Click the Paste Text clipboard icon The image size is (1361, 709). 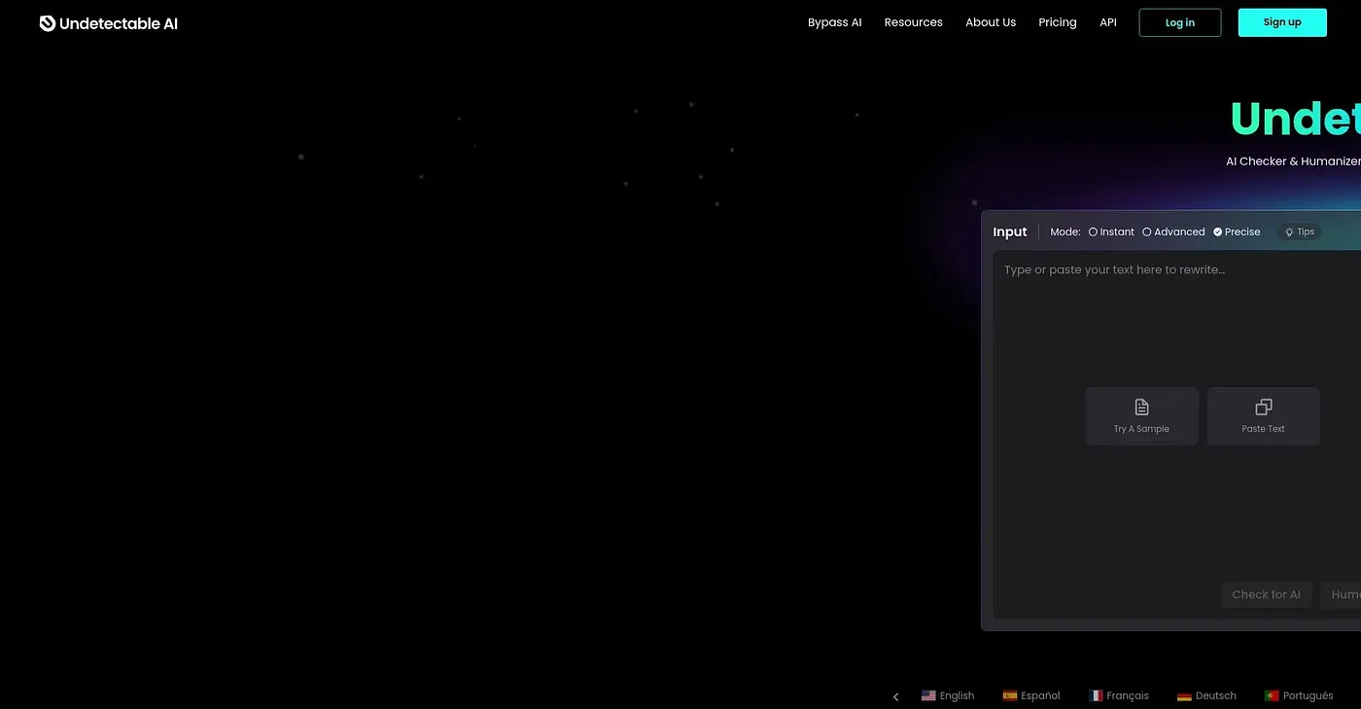(x=1264, y=408)
